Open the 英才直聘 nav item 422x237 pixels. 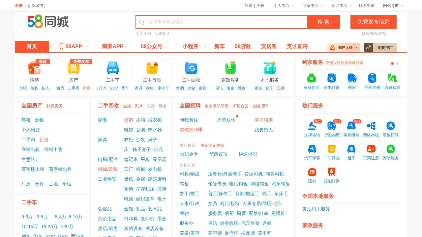[297, 46]
